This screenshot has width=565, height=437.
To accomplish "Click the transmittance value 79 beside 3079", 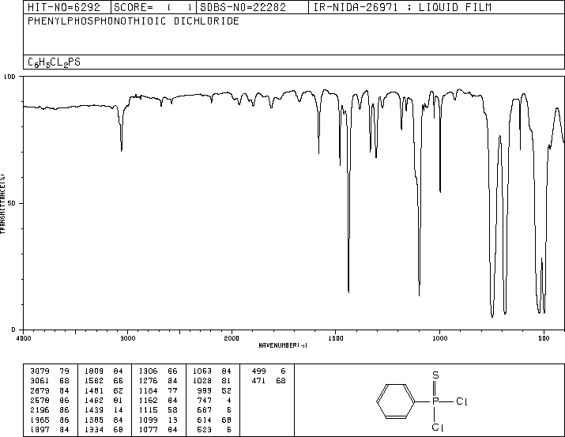I will click(x=64, y=371).
